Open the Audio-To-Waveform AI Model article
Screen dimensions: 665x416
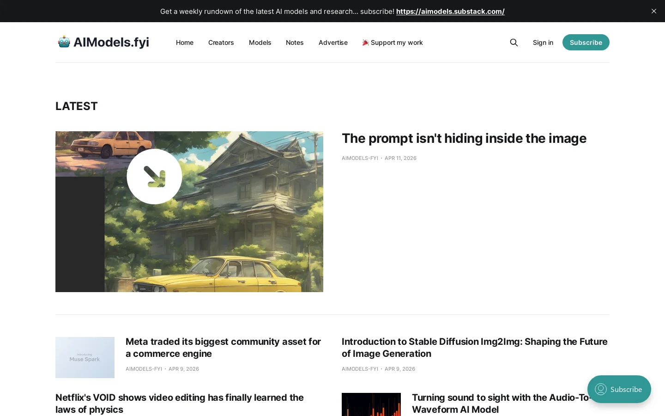click(x=502, y=404)
